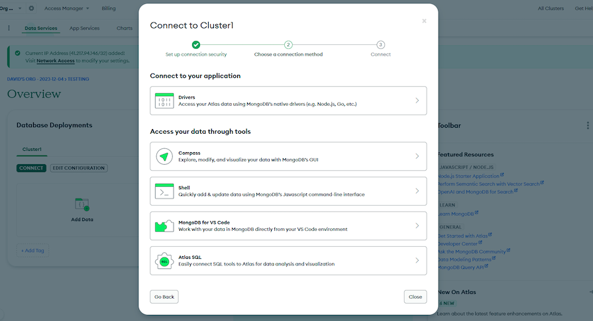Image resolution: width=593 pixels, height=321 pixels.
Task: Click the green CONNECT button for Cluster1
Action: [31, 168]
